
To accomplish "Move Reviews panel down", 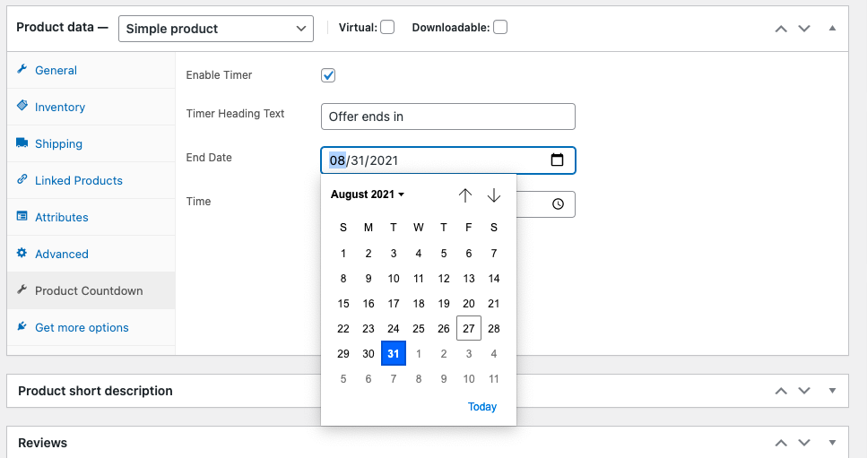I will point(804,443).
